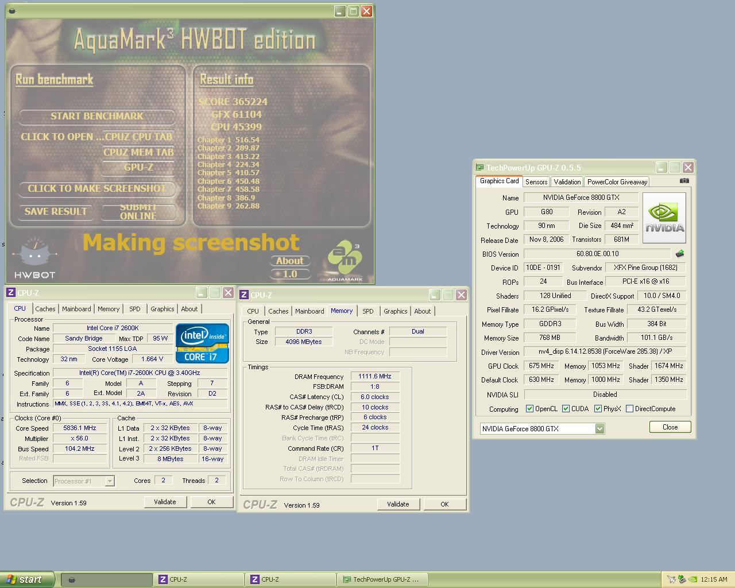Toggle the PhysX checkbox in GPU-Z
Viewport: 735px width, 588px height.
tap(598, 409)
